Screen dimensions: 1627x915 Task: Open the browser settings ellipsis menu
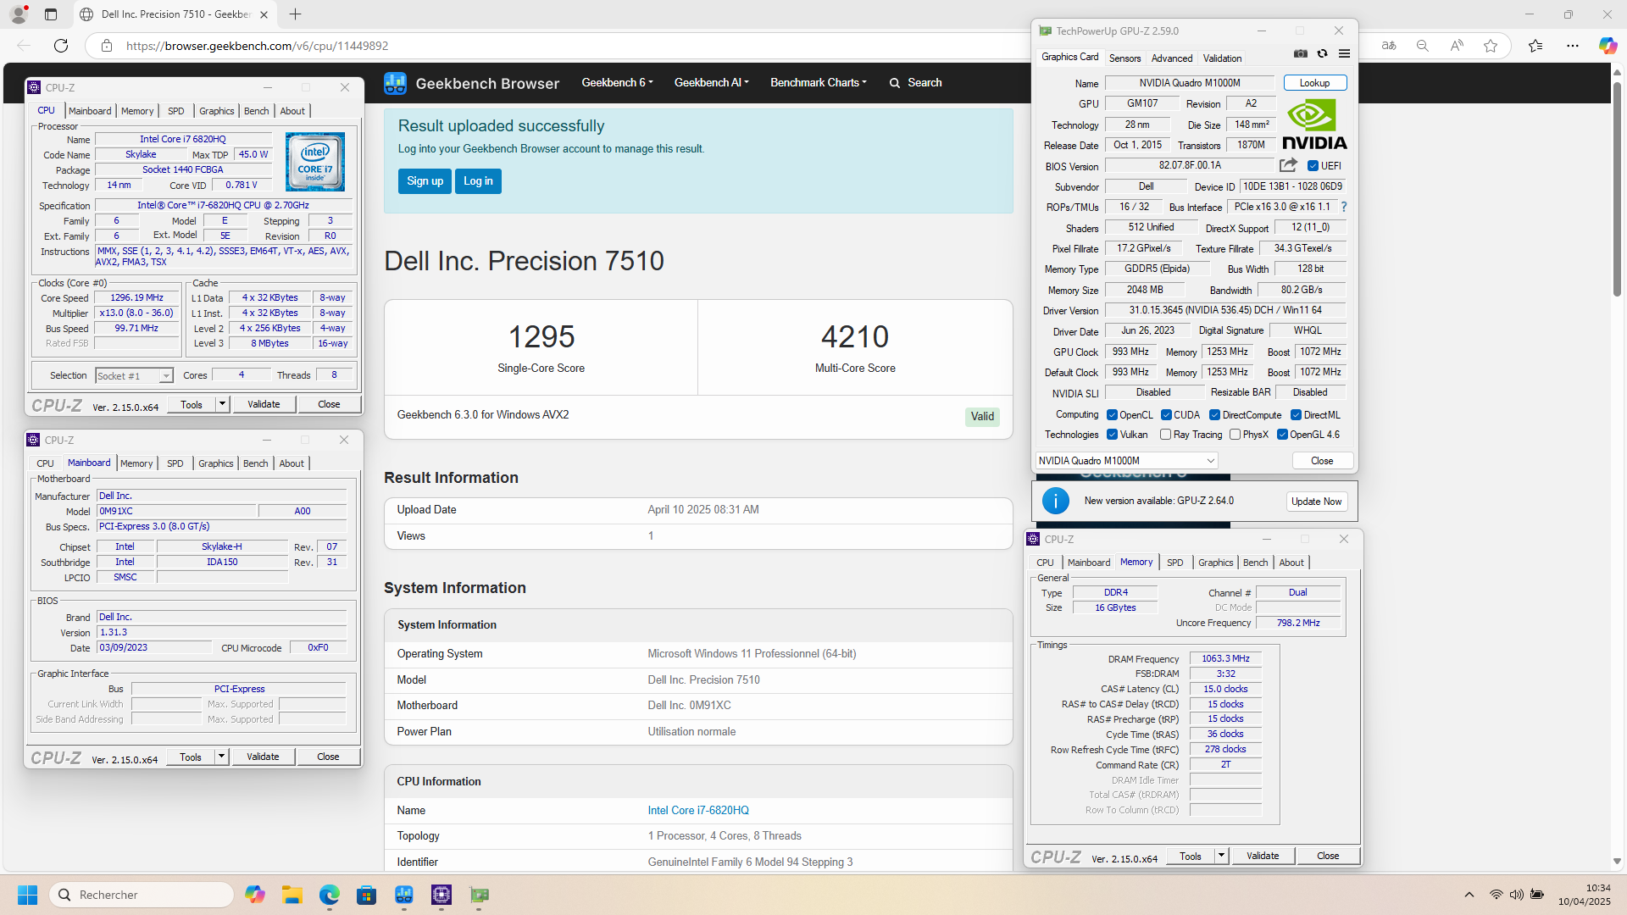(1573, 46)
